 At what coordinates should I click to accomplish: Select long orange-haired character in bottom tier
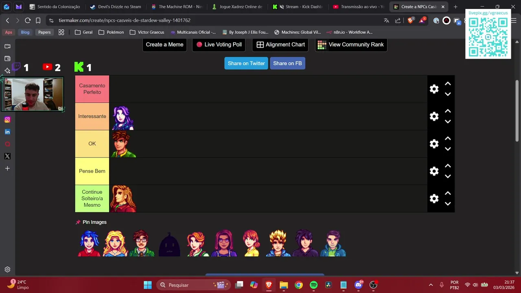(123, 199)
